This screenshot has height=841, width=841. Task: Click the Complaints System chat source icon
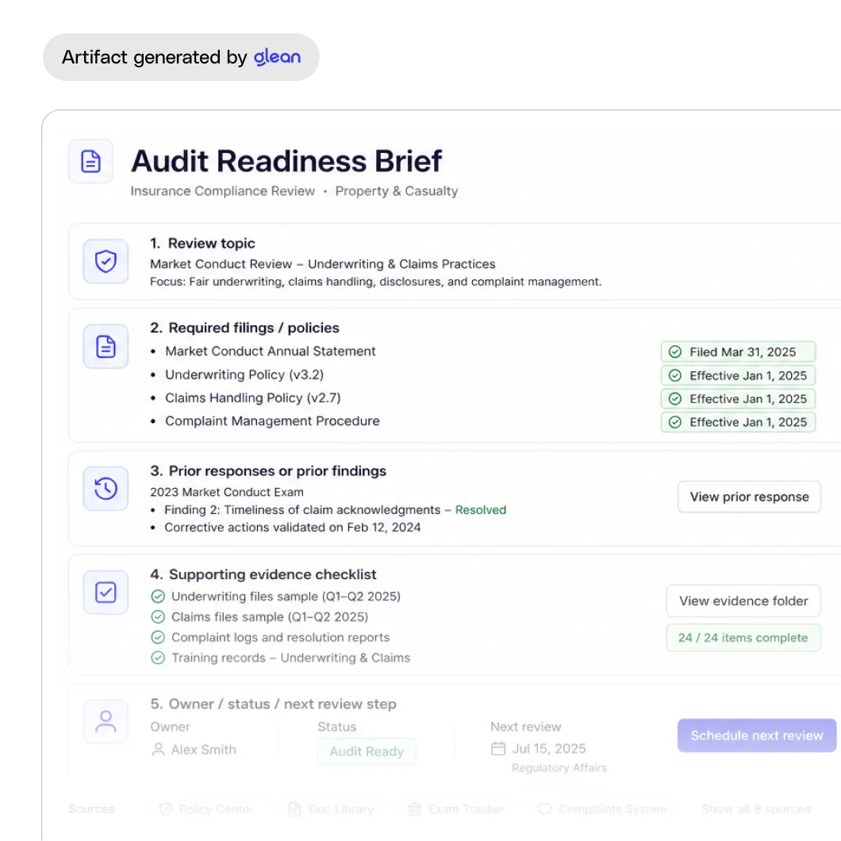click(x=545, y=808)
